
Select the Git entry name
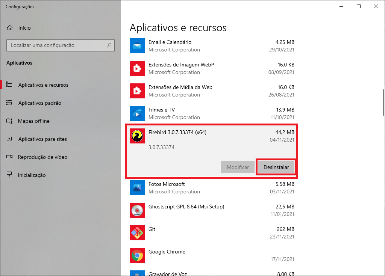(152, 229)
